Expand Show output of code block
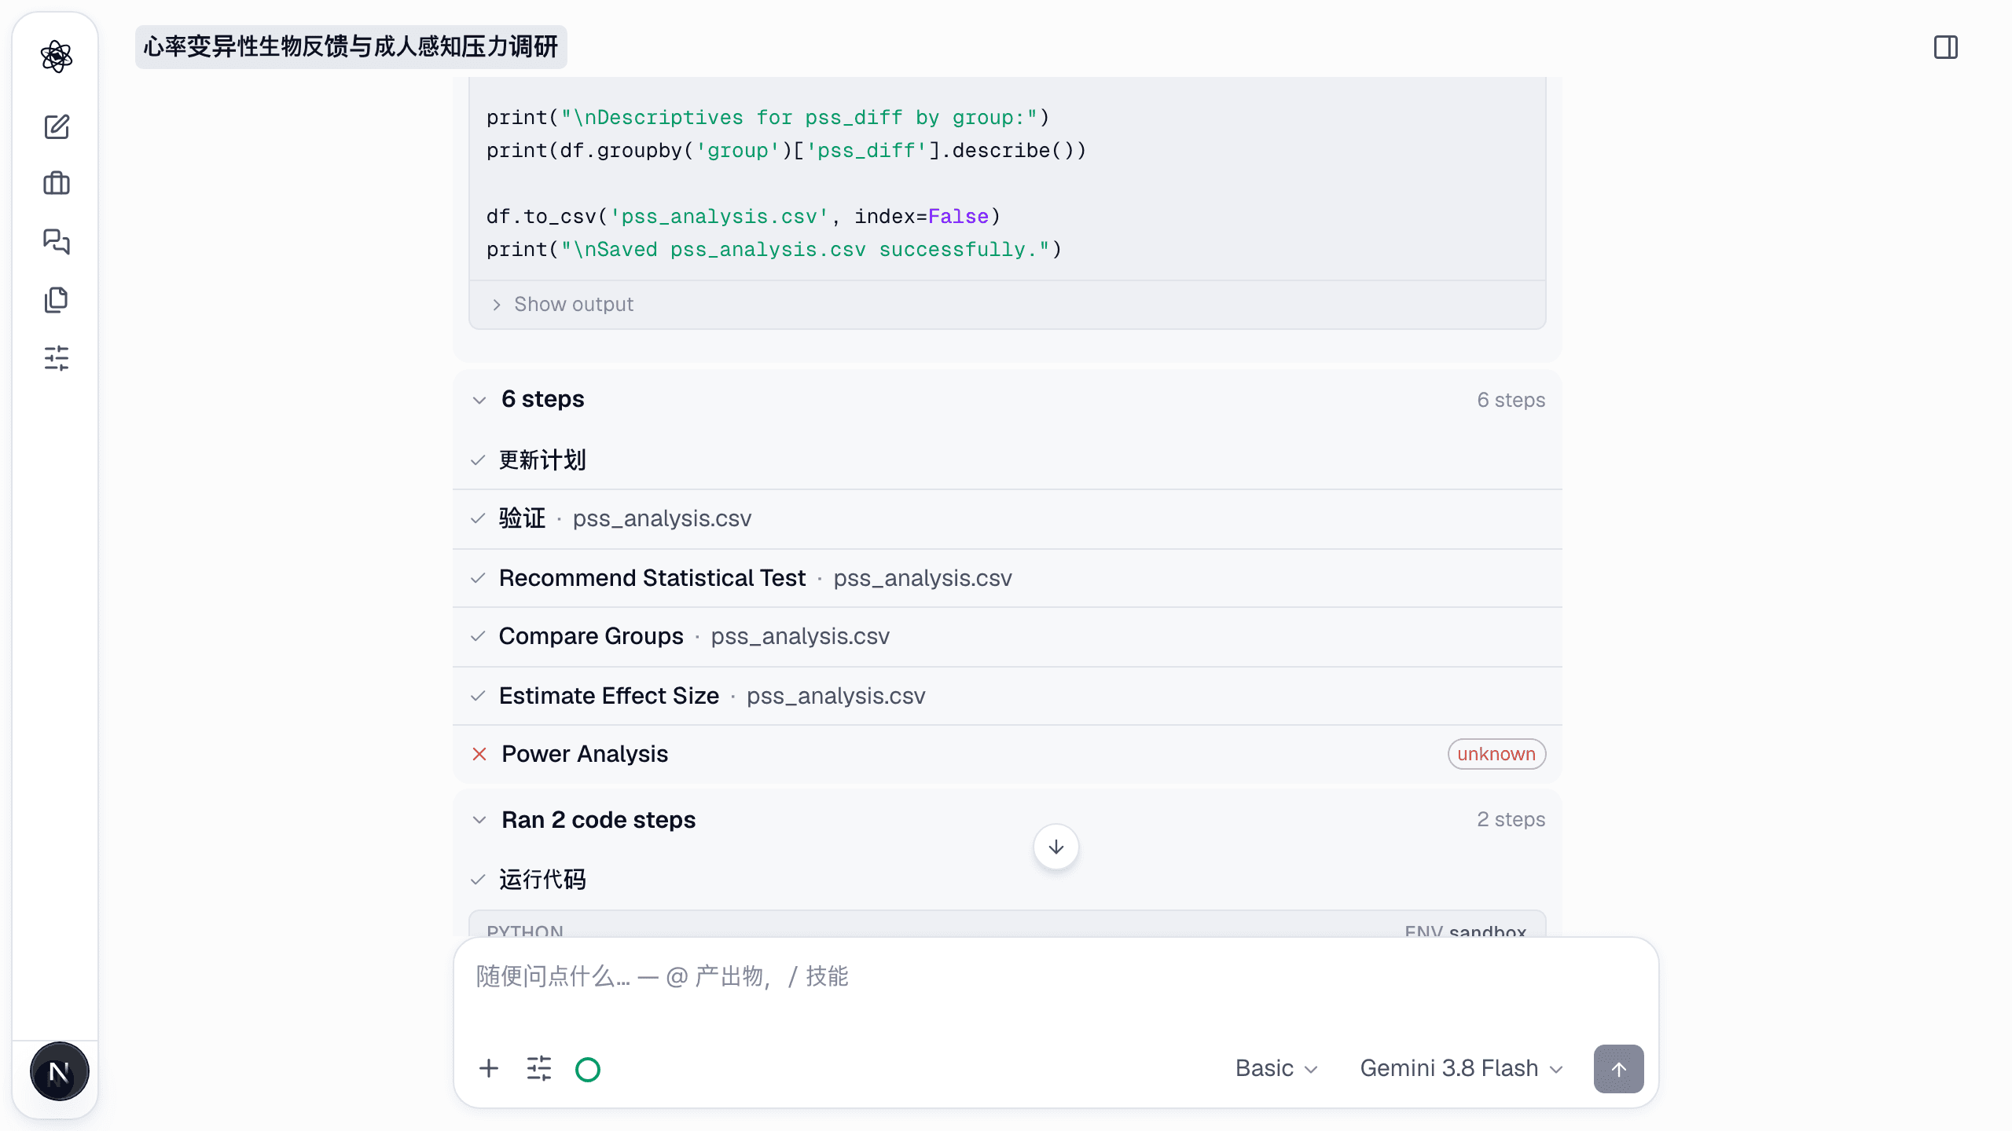Viewport: 2012px width, 1131px height. click(x=563, y=304)
